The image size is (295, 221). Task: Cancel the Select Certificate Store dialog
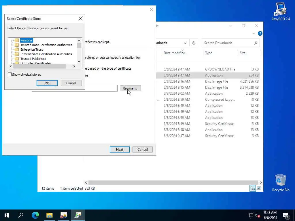[x=71, y=83]
